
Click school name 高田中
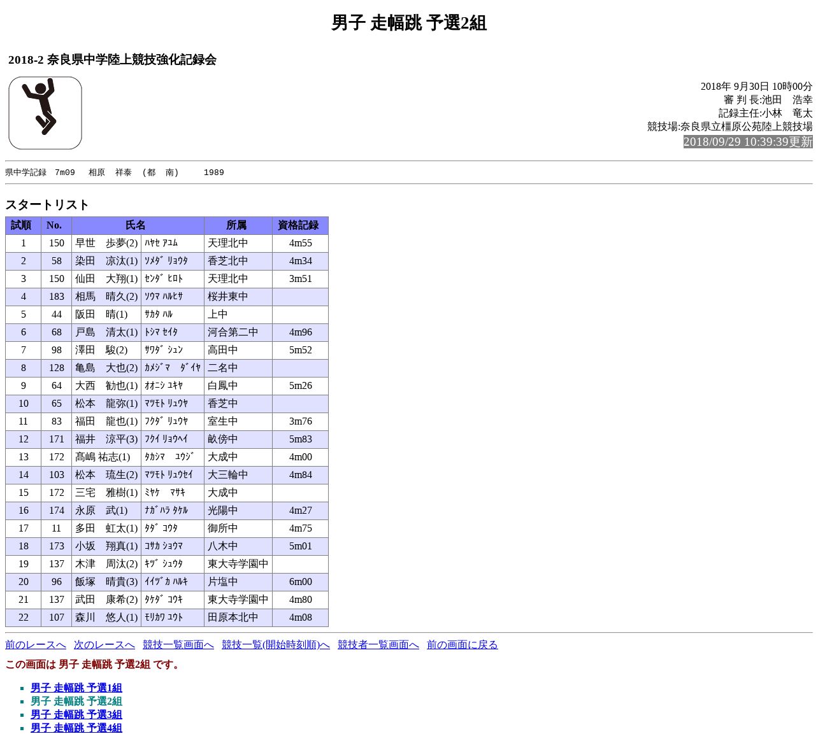(223, 350)
